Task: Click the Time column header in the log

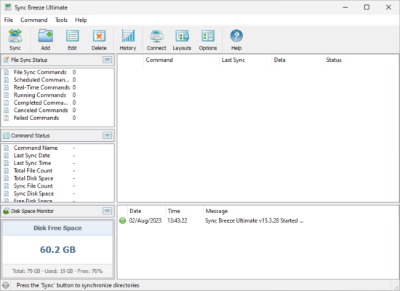Action: (x=185, y=211)
